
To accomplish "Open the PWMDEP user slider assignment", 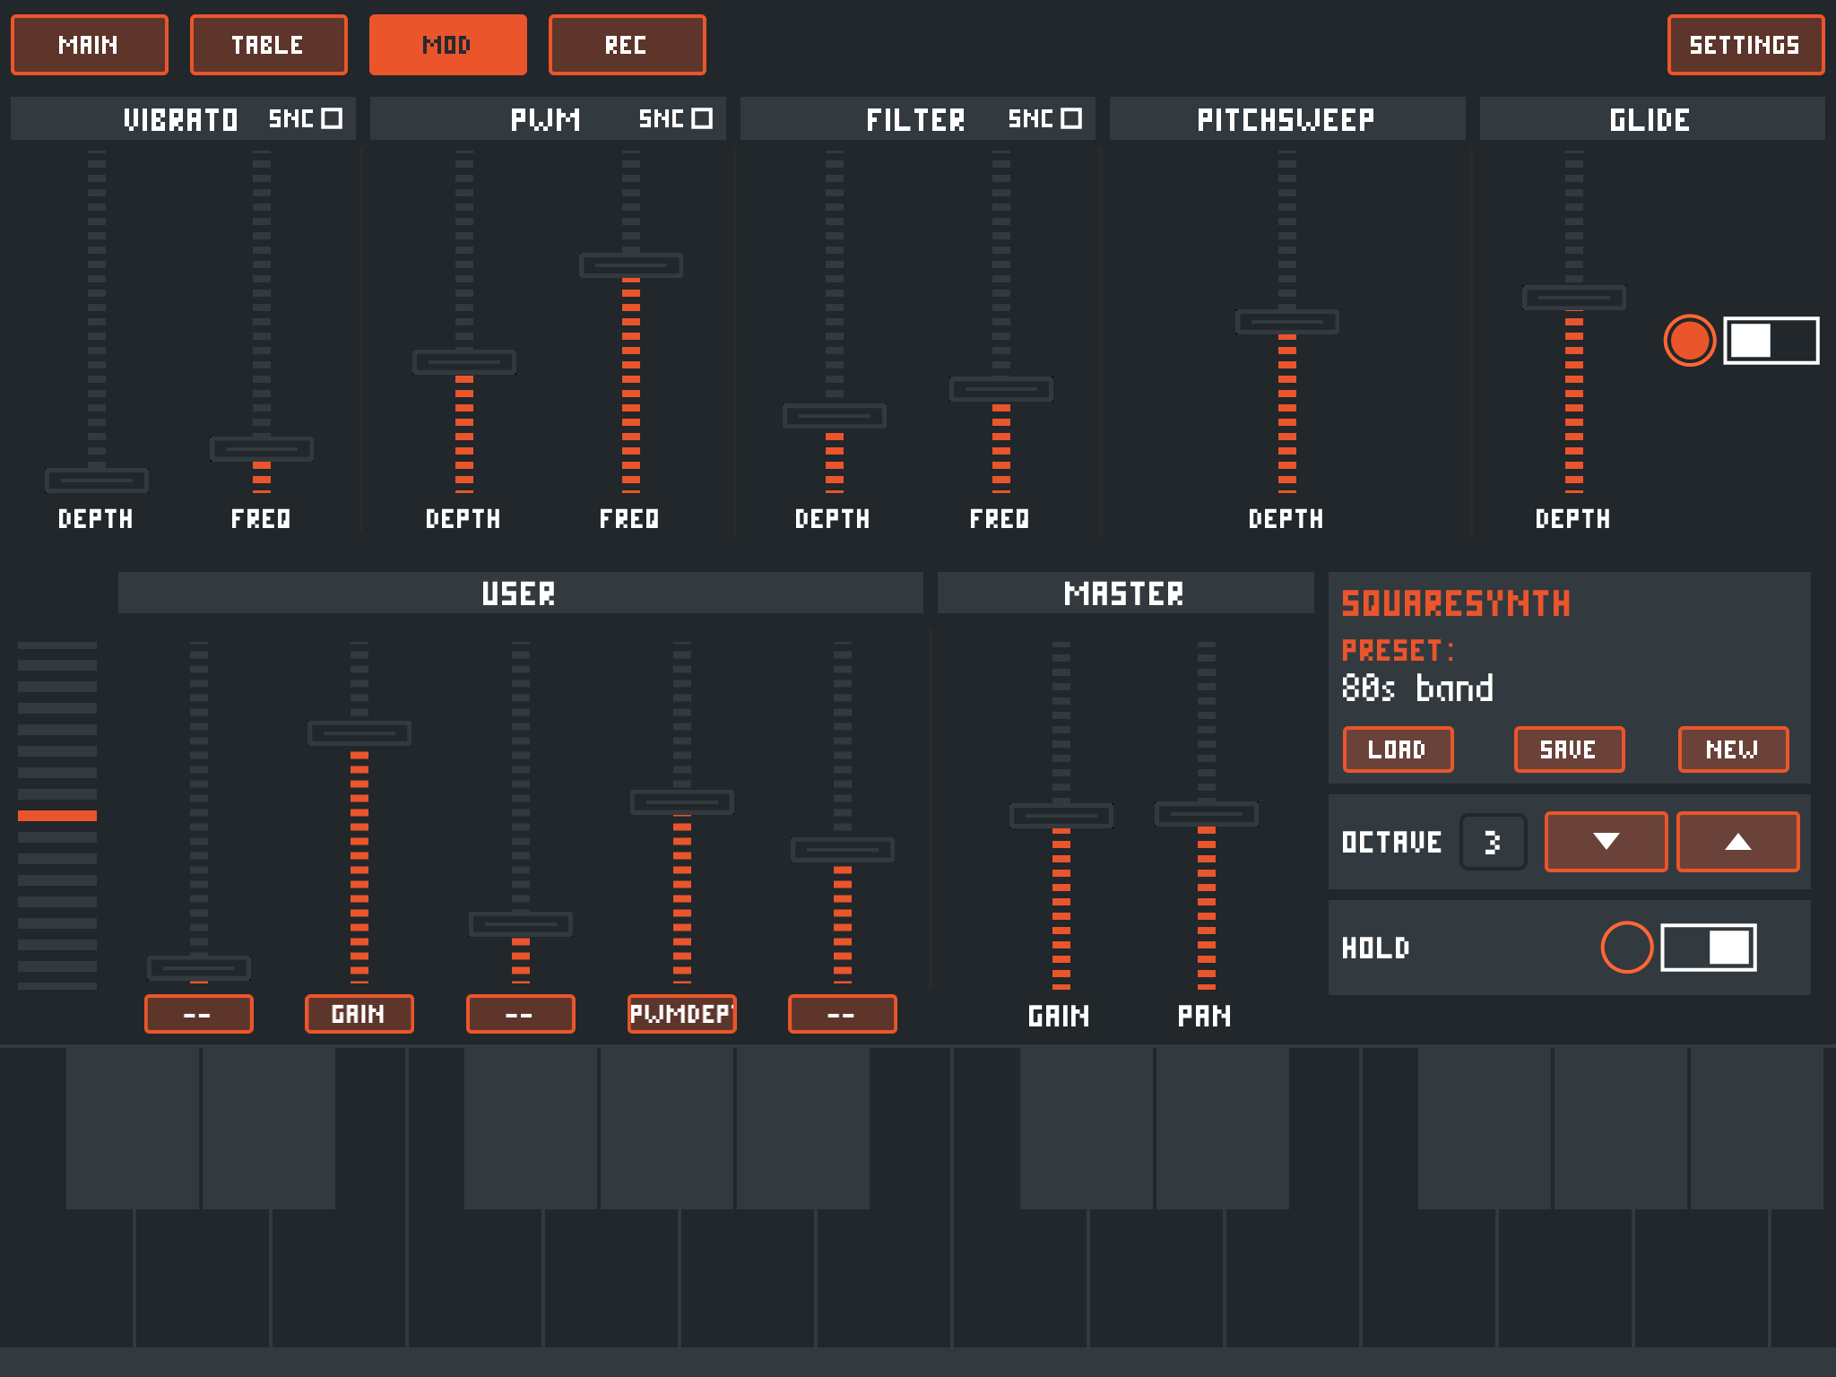I will coord(681,1014).
